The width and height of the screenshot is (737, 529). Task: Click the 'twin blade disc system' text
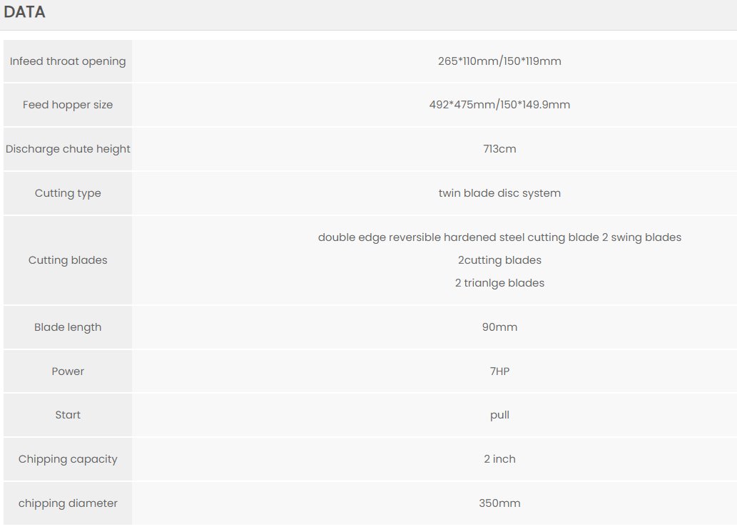point(499,193)
